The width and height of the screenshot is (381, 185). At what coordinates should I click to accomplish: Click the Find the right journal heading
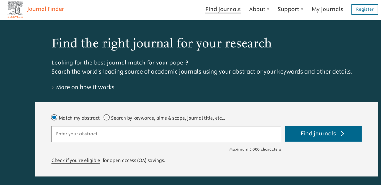162,43
